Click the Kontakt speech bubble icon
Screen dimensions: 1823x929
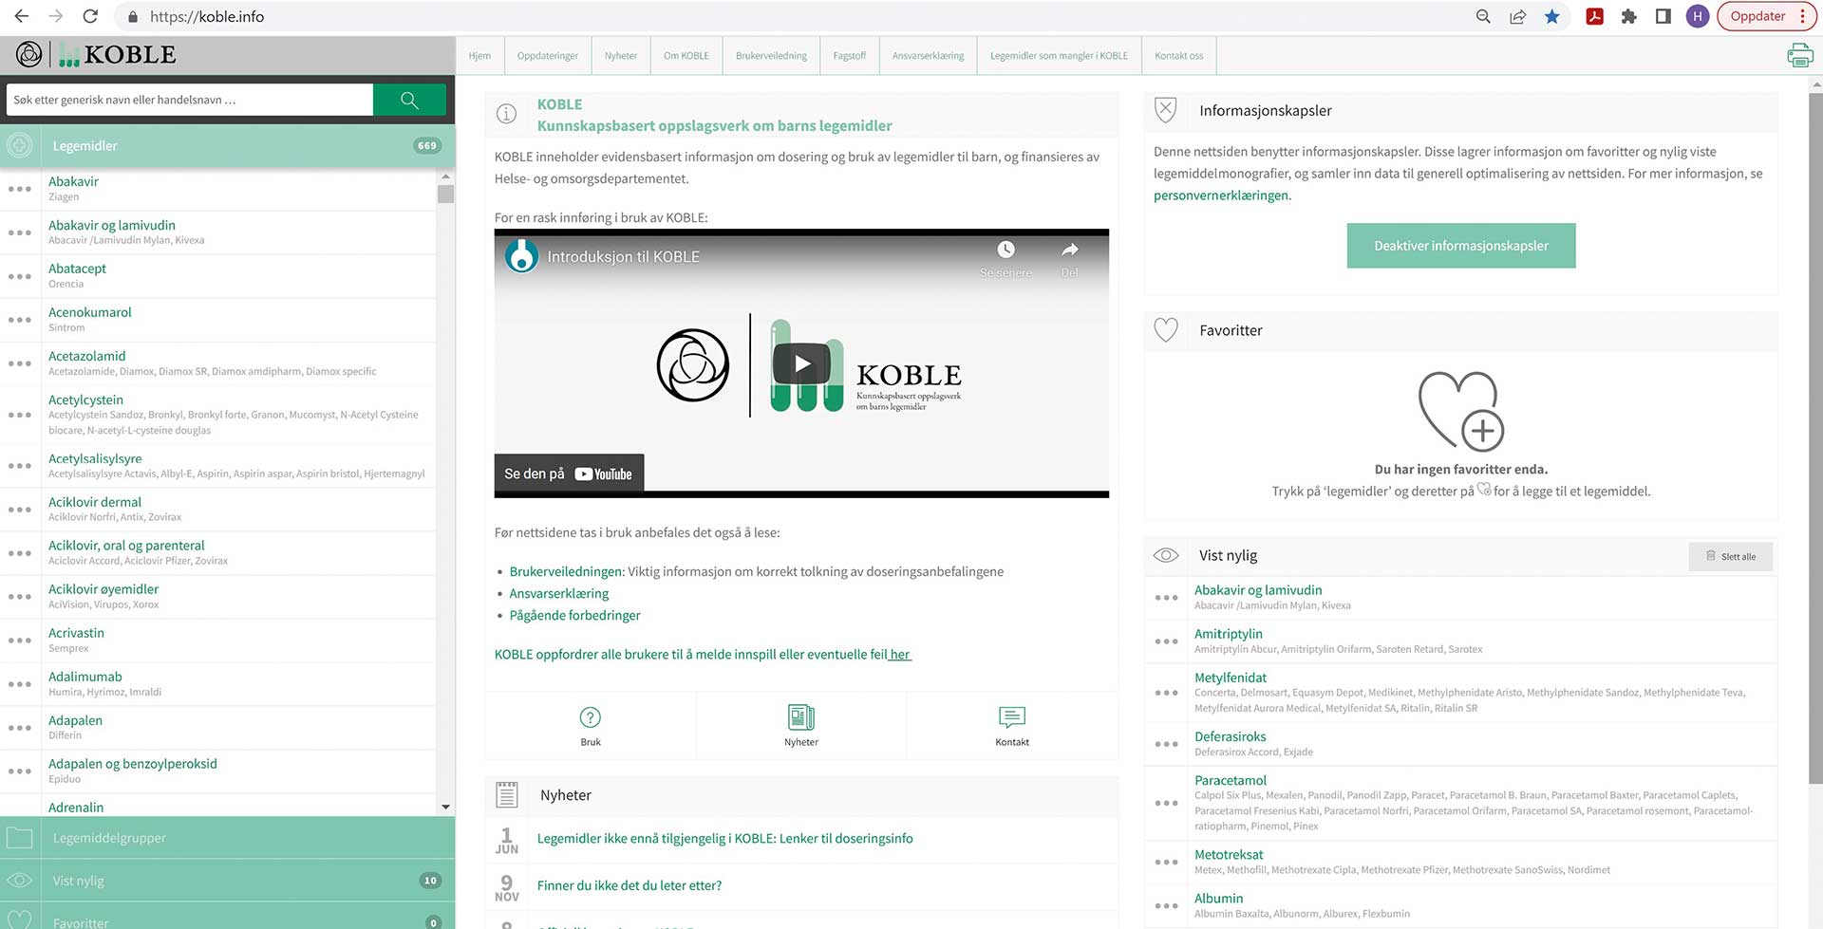click(1011, 717)
